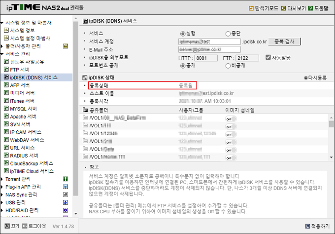Click the 적용하기 apply icon
335x234 pixels.
[307, 226]
